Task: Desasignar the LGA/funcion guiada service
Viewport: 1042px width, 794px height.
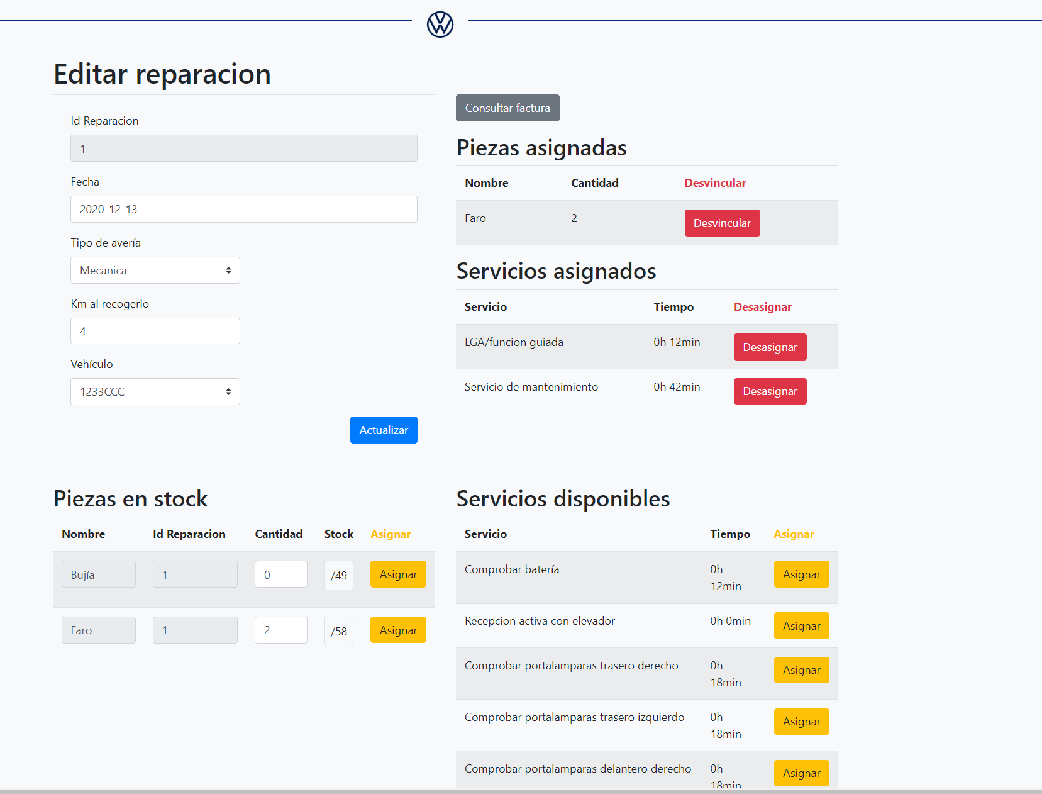Action: tap(770, 347)
